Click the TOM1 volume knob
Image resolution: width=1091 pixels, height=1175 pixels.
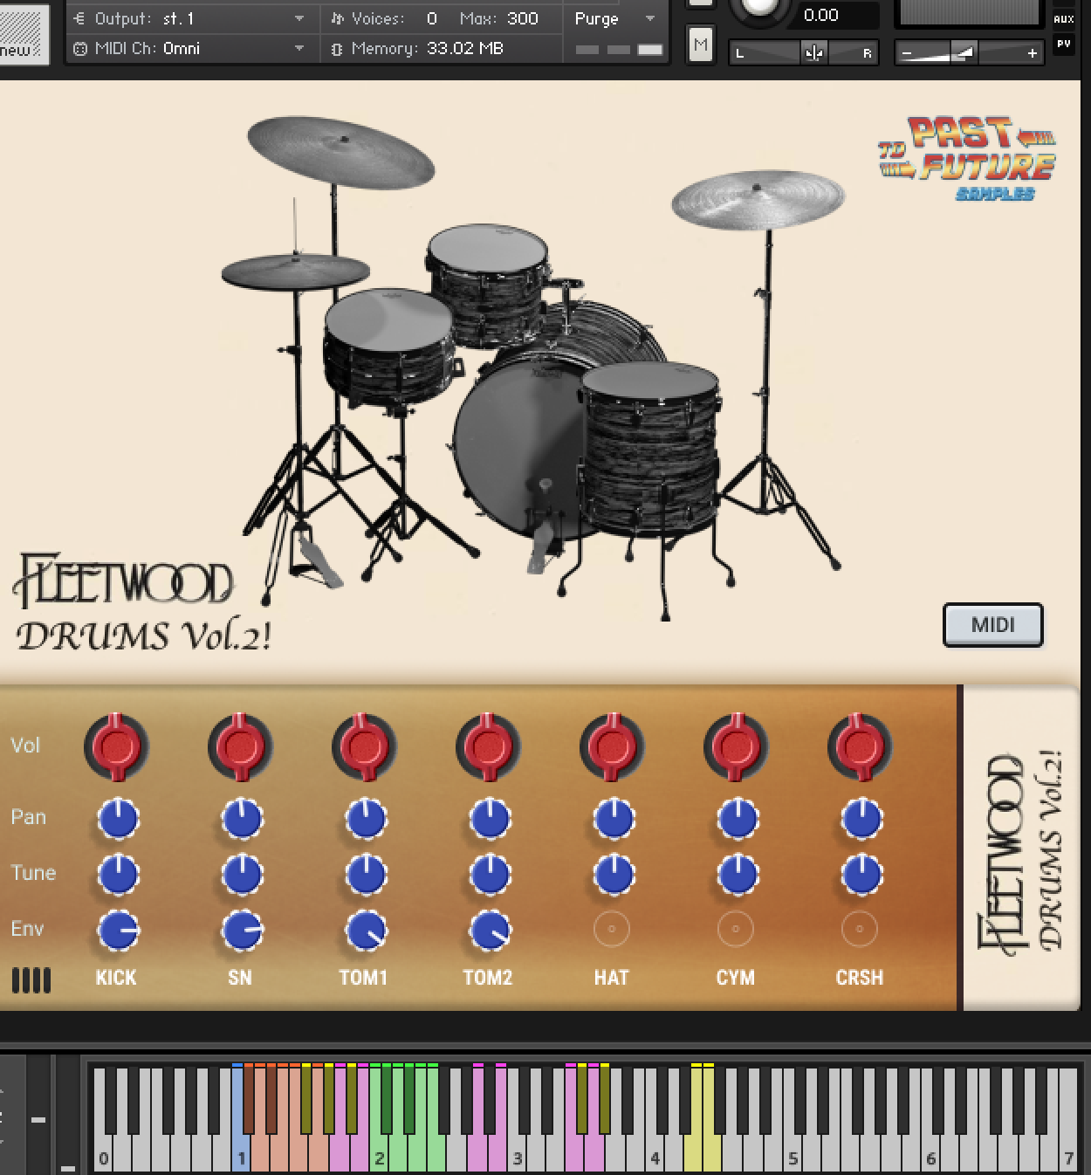pos(364,747)
